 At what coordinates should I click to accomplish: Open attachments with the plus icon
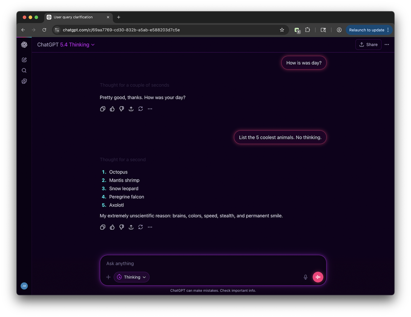tap(108, 277)
